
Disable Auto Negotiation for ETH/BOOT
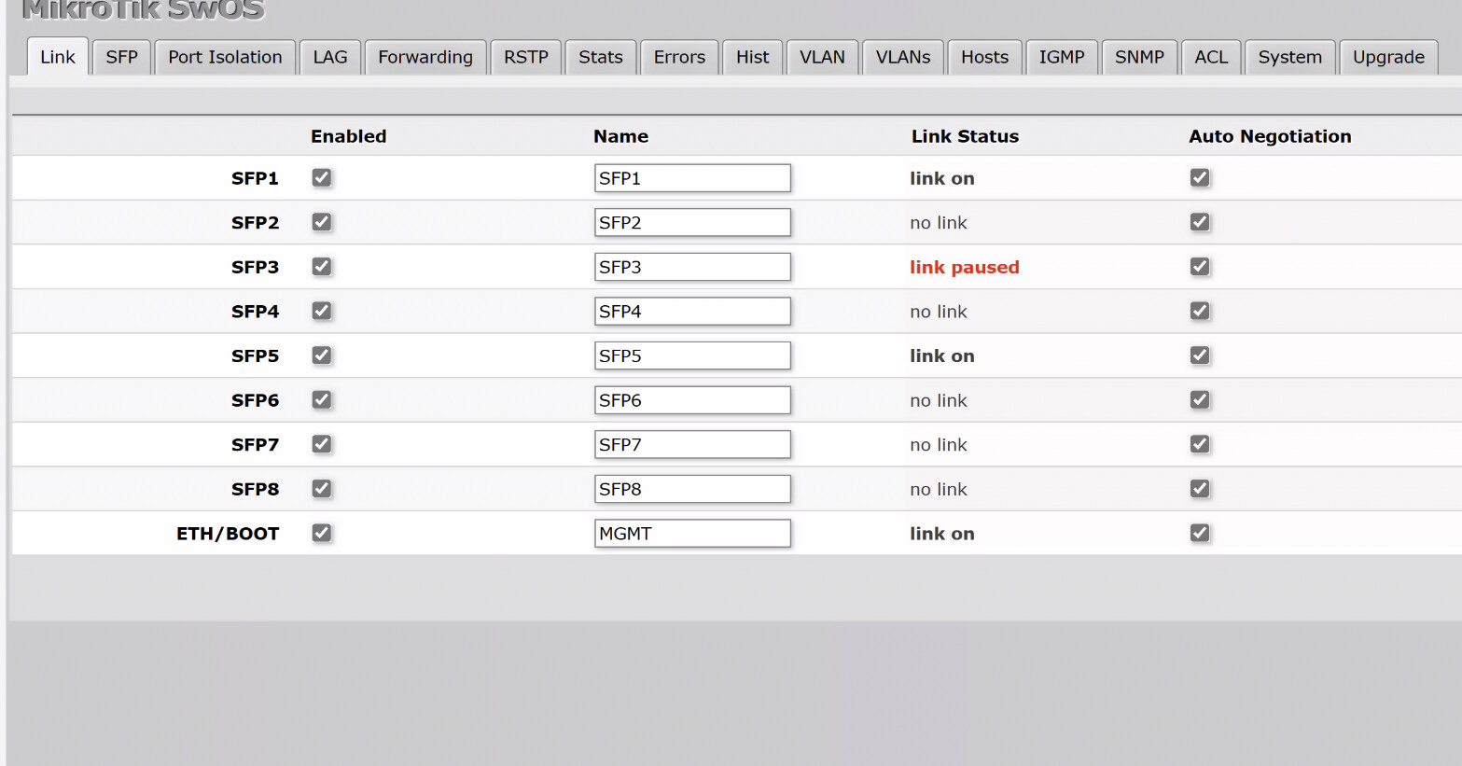[1200, 533]
